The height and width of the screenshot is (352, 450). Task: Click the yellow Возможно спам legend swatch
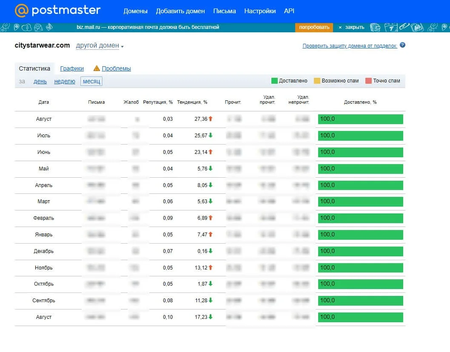[x=317, y=81]
